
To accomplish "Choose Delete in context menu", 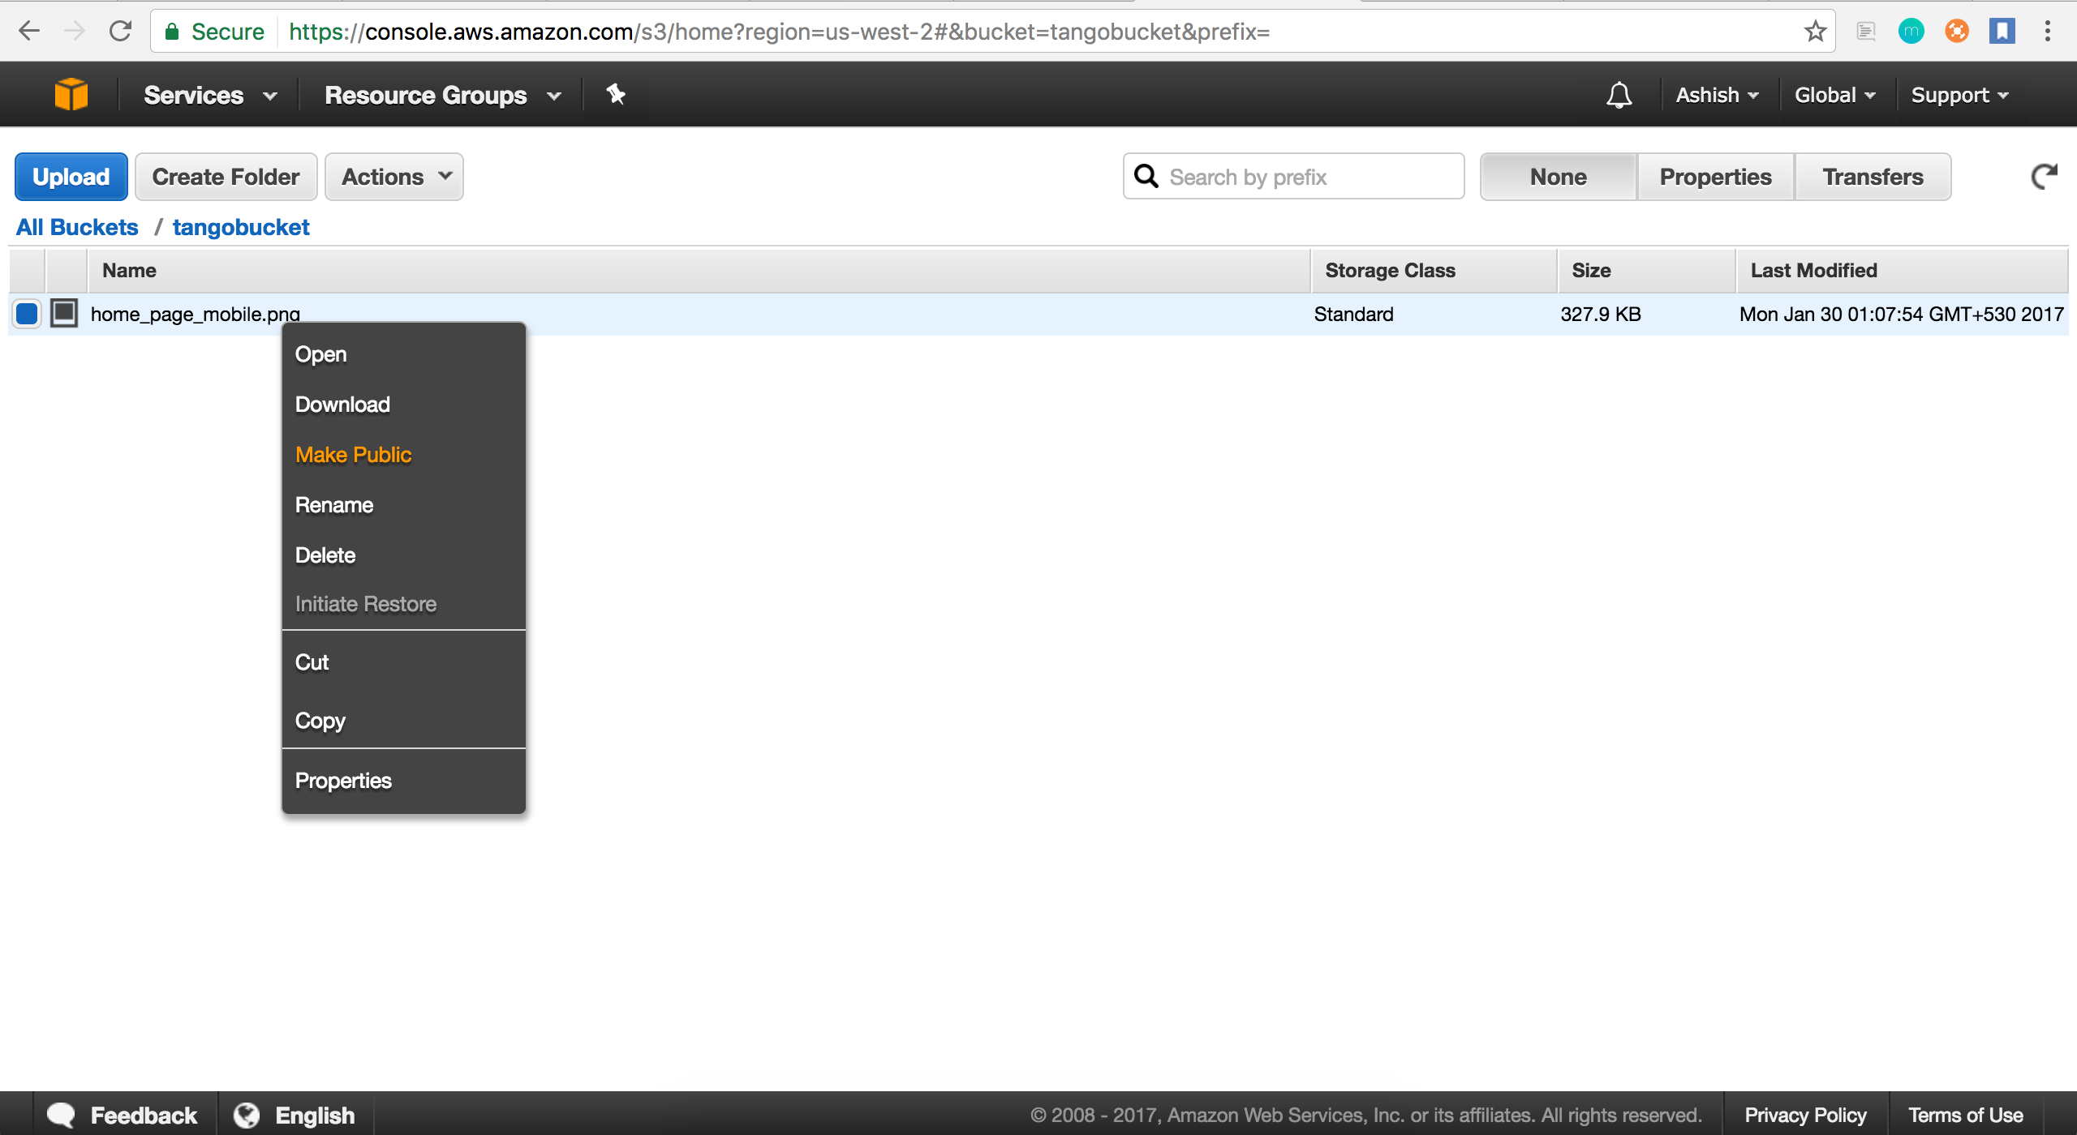I will [x=403, y=555].
